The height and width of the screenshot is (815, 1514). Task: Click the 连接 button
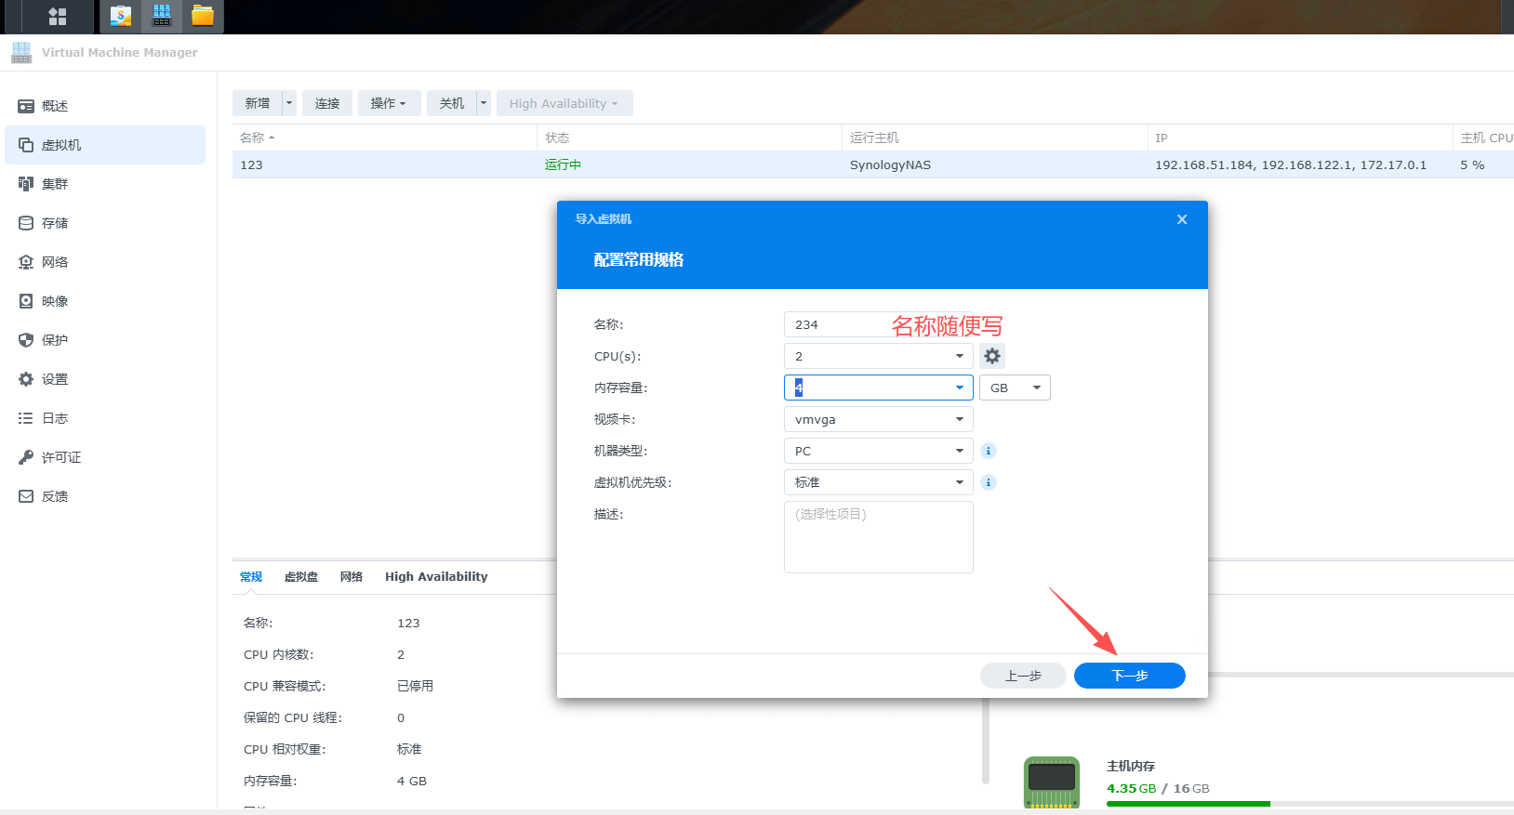tap(327, 103)
